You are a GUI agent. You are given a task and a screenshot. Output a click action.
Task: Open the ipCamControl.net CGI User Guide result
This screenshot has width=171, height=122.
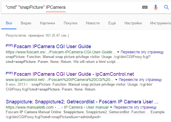pos(74,74)
